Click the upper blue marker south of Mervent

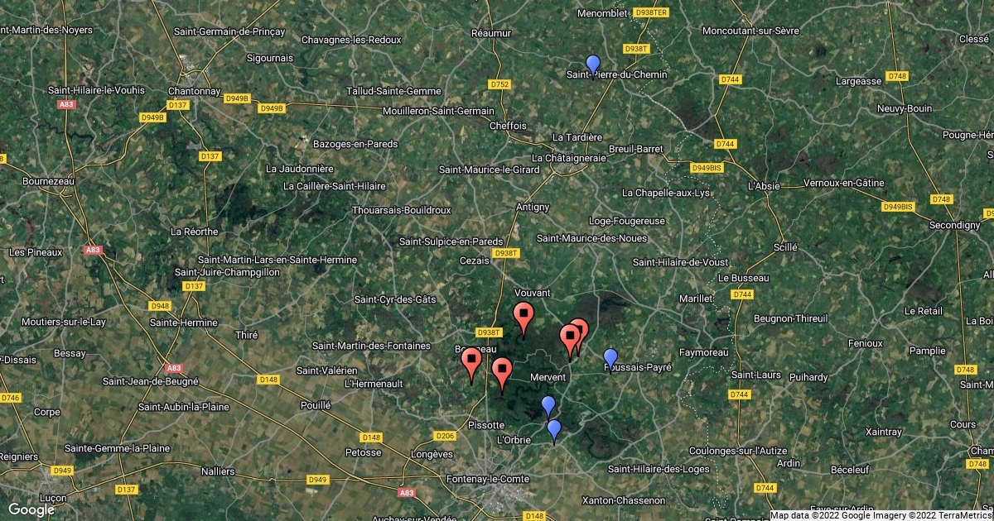coord(548,406)
